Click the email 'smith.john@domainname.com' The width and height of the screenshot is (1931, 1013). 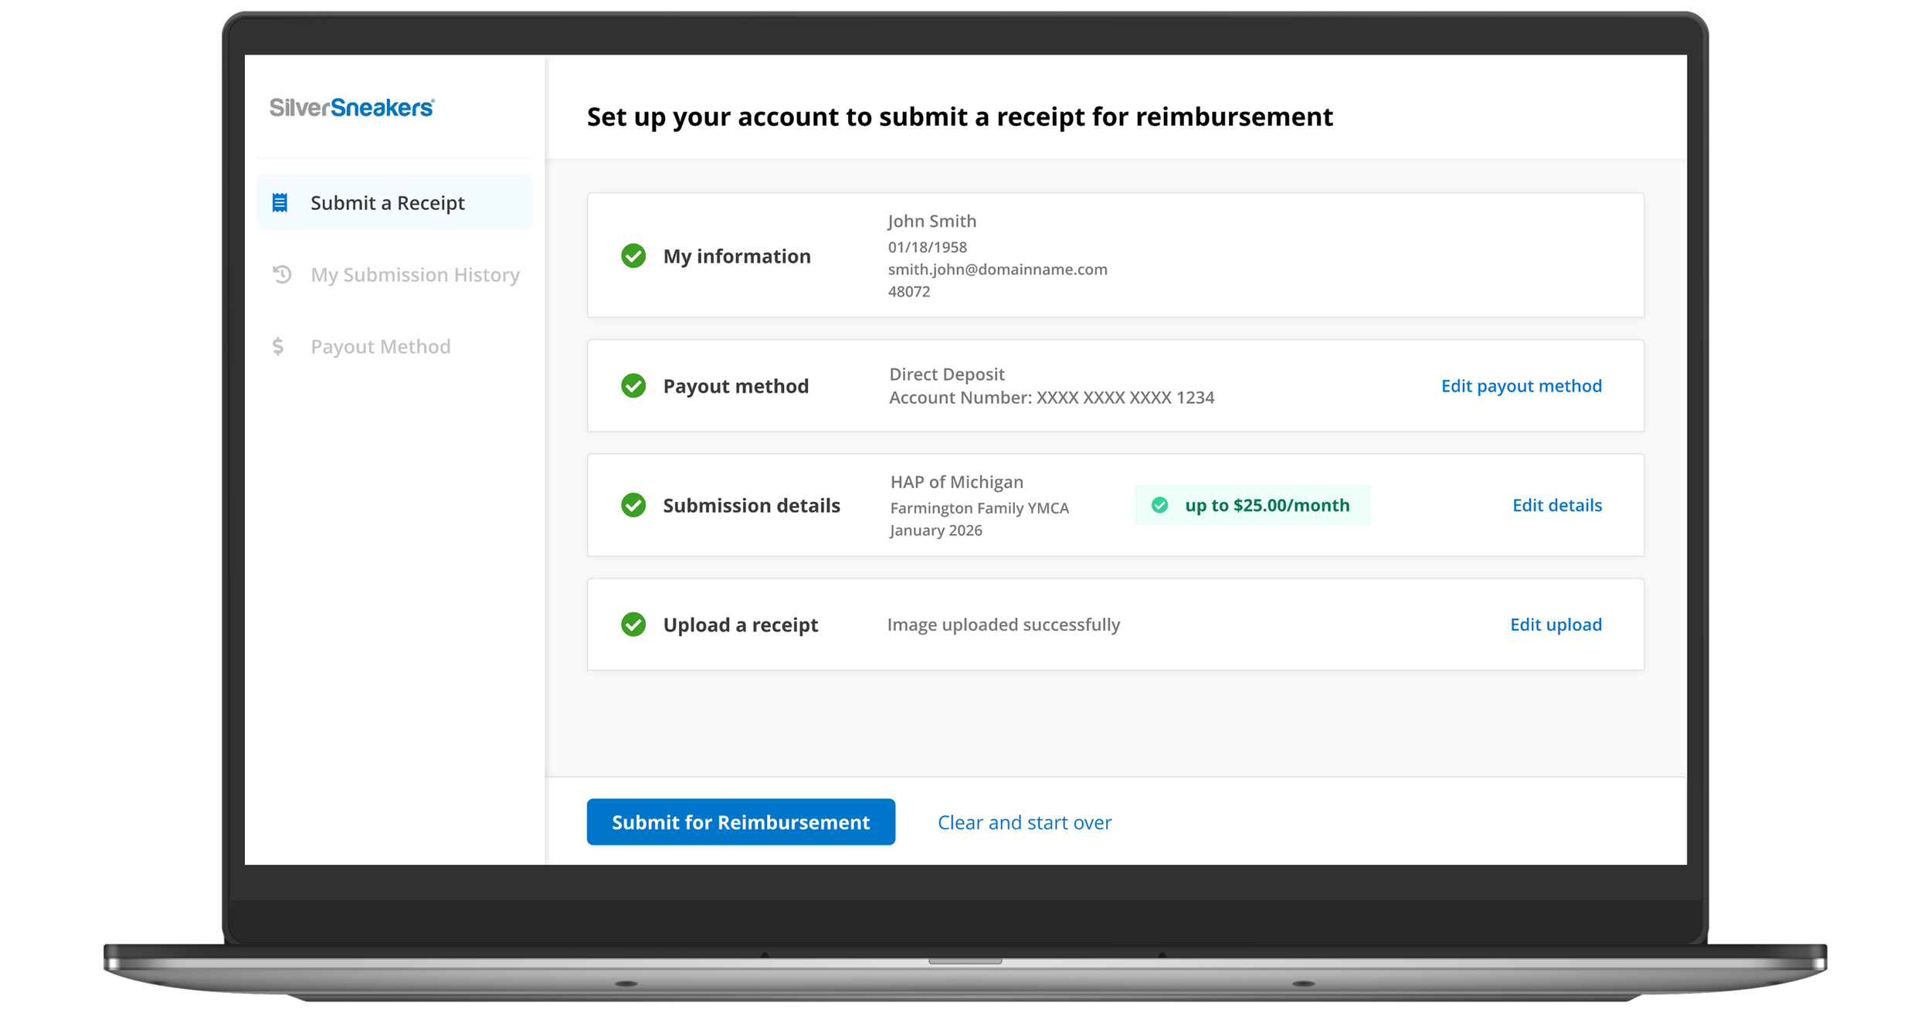[x=997, y=269]
